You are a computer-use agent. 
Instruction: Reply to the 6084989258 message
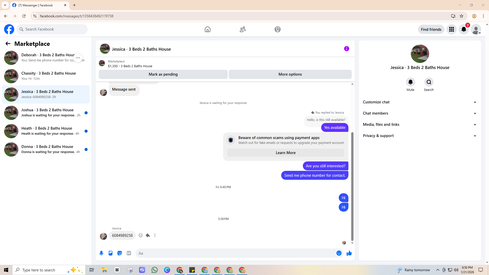point(148,235)
